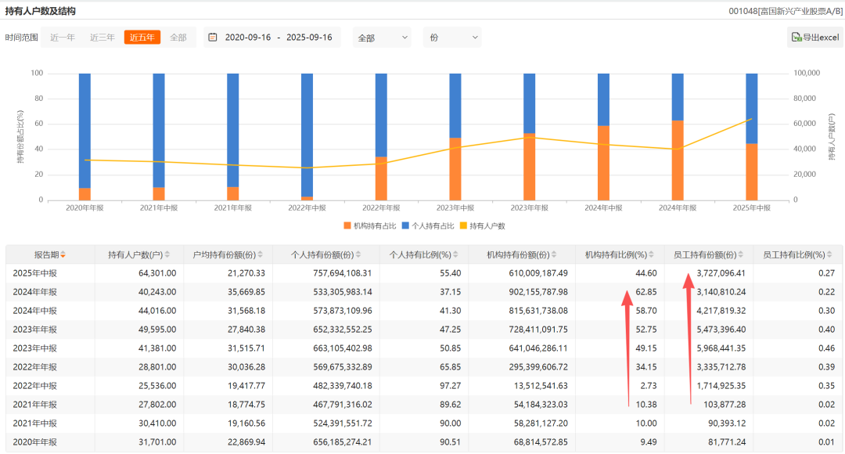Click the calendar icon in date range
845x454 pixels.
pyautogui.click(x=213, y=38)
